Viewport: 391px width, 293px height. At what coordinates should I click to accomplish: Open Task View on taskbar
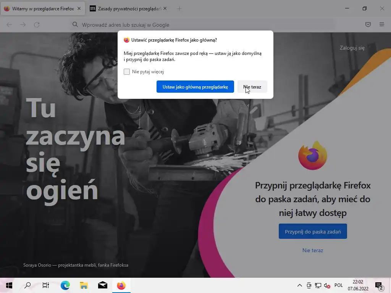point(46,285)
